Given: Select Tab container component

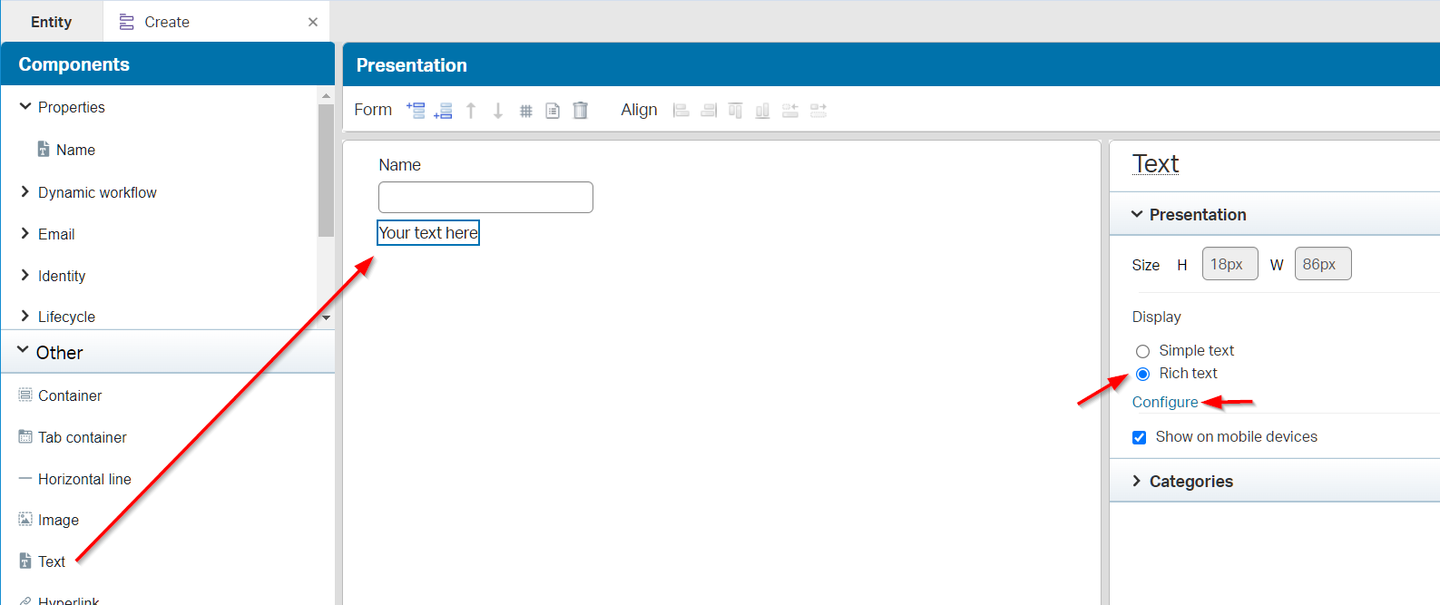Looking at the screenshot, I should pyautogui.click(x=82, y=437).
